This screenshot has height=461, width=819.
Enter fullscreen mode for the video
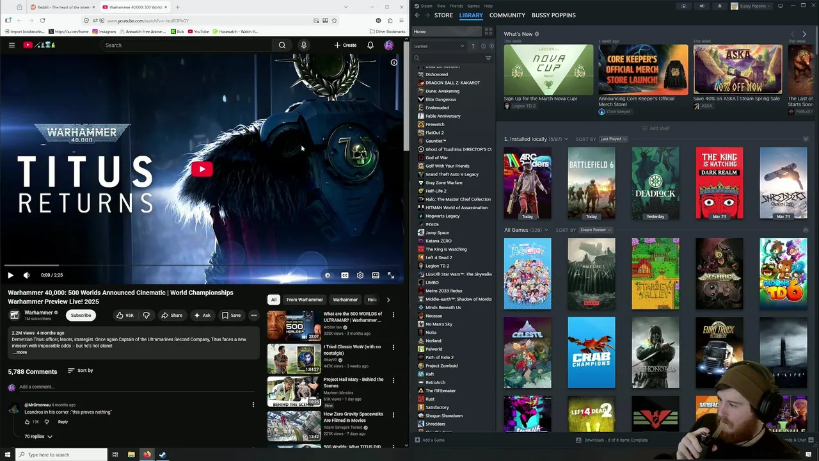(x=391, y=275)
